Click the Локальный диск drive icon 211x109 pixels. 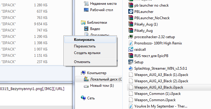pos(86,79)
